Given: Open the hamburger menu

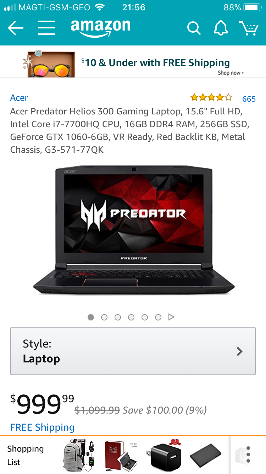Looking at the screenshot, I should (47, 28).
